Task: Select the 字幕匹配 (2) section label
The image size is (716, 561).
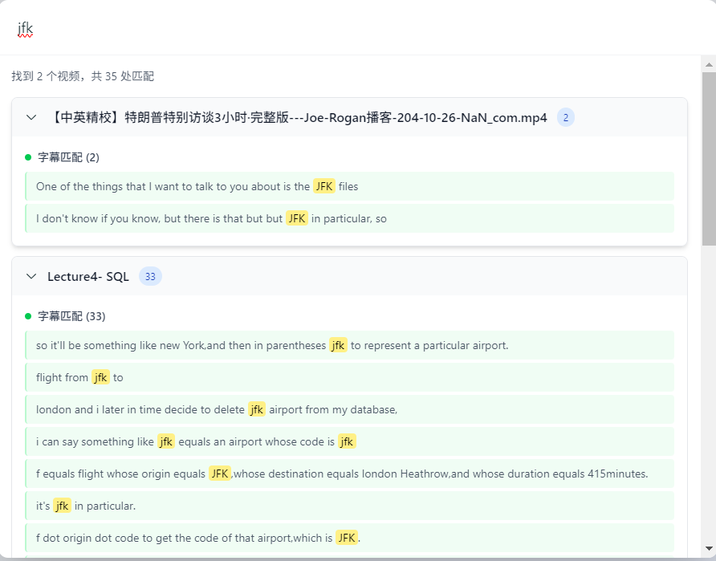Action: 68,157
